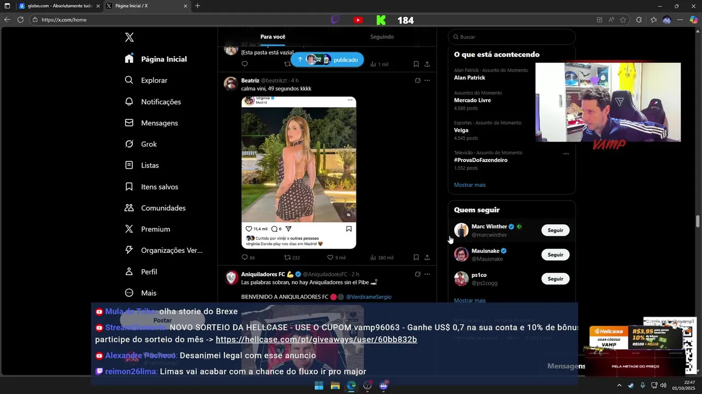Share the '[Esta pasta está vazia]' post
The height and width of the screenshot is (394, 702).
click(427, 64)
